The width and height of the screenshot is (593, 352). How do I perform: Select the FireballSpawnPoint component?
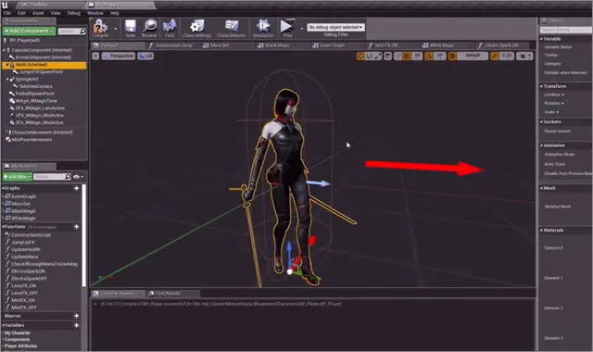coord(35,94)
